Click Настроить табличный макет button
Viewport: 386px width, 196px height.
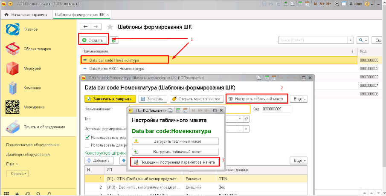[257, 99]
